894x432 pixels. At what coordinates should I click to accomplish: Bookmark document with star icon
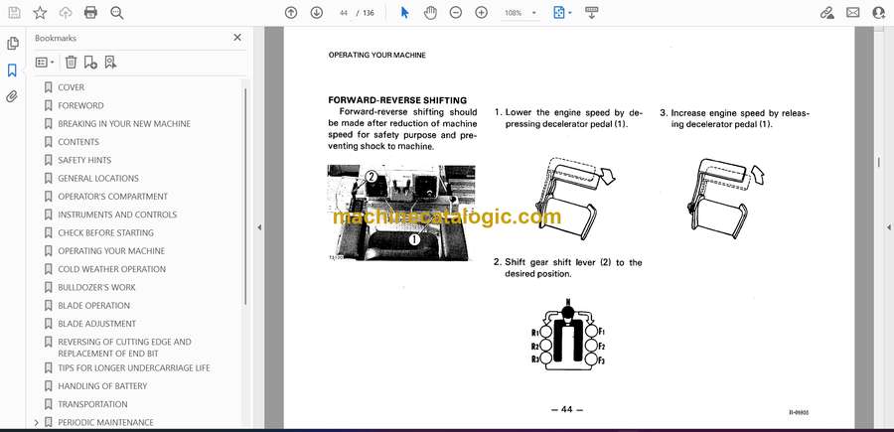pos(40,13)
